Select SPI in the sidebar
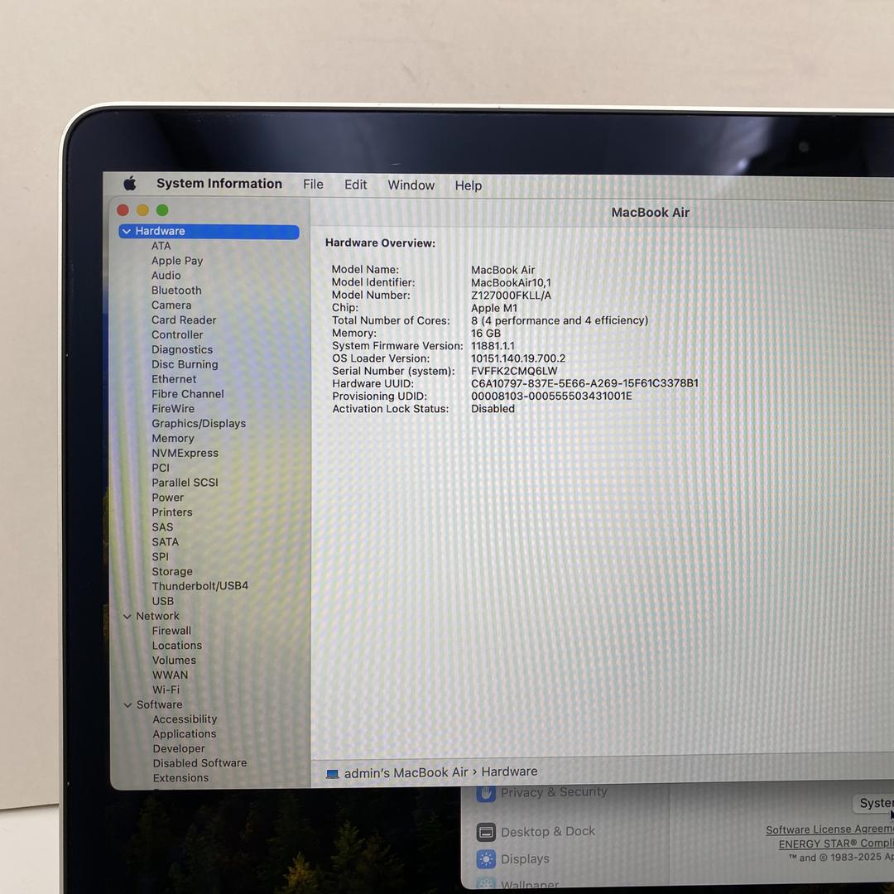This screenshot has height=894, width=894. (x=161, y=557)
